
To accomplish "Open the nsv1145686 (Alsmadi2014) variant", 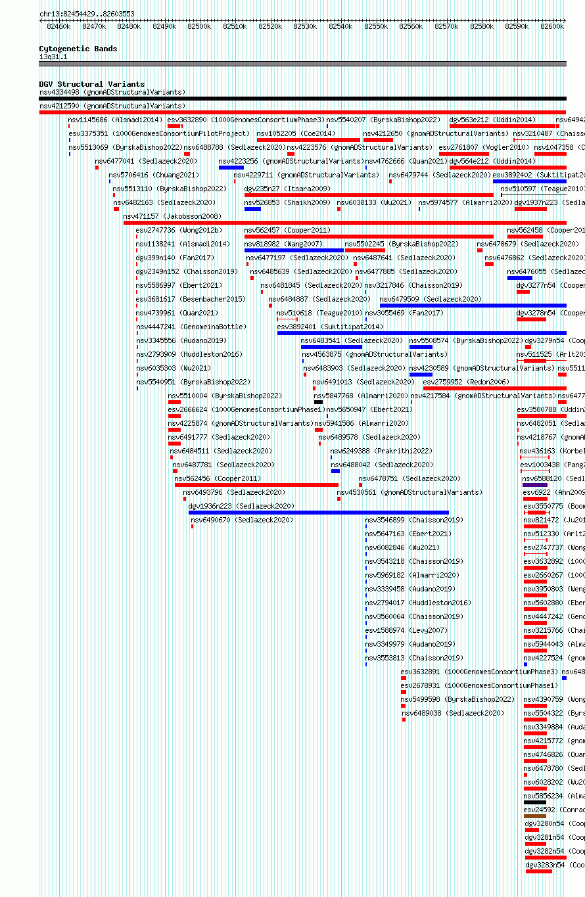I will point(115,120).
